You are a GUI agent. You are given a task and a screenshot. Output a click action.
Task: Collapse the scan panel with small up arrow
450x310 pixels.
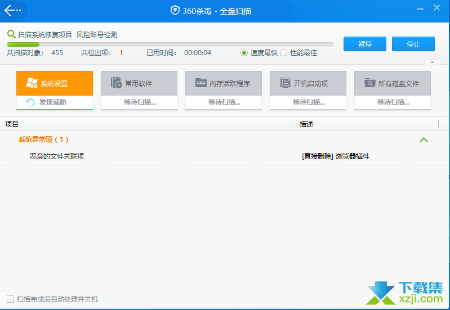(x=432, y=62)
